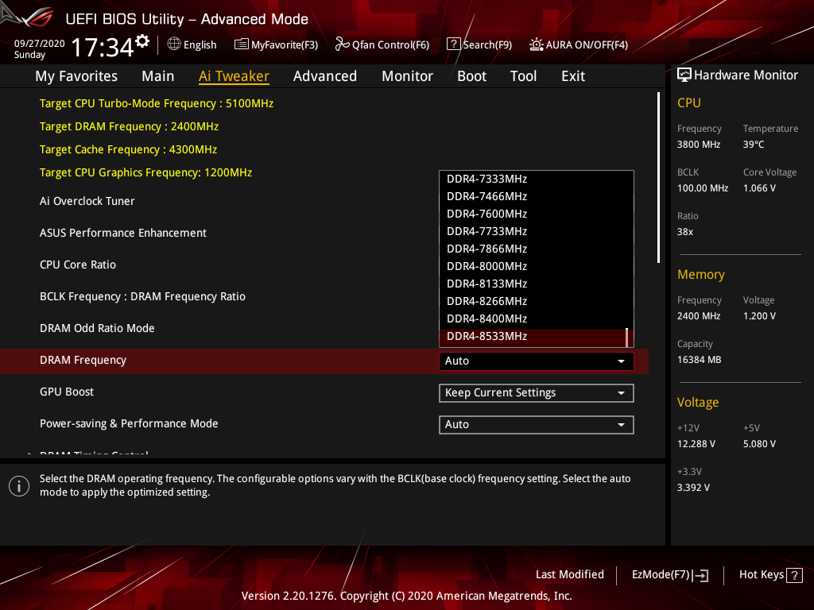Click CPU temperature 39°C value
The width and height of the screenshot is (814, 610).
pyautogui.click(x=754, y=145)
